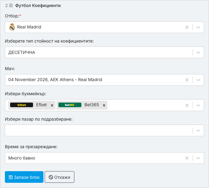Expand the Мач match dropdown
The width and height of the screenshot is (209, 188).
[198, 80]
